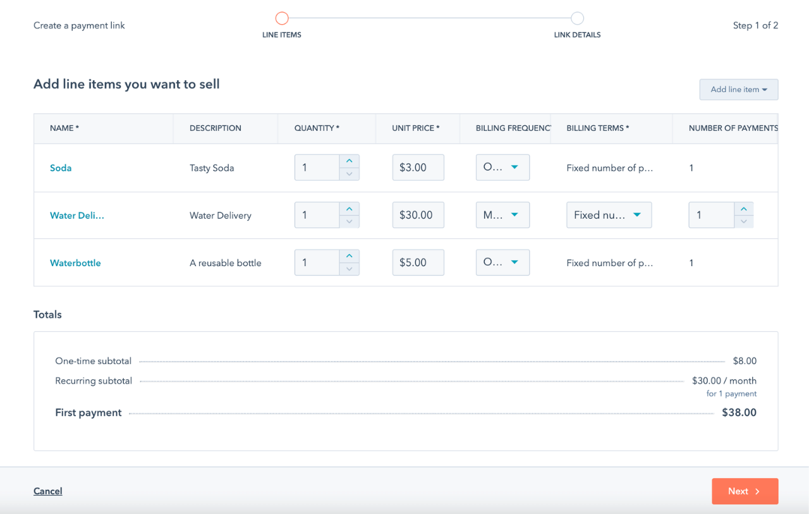Decrease Waterbottle quantity with down arrow

point(349,268)
